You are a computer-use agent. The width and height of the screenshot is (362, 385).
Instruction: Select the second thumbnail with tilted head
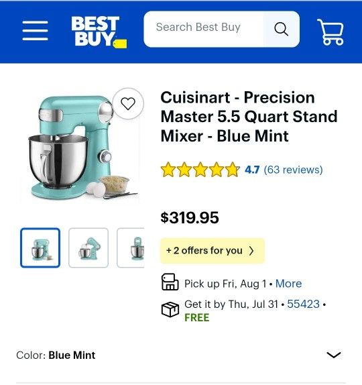click(88, 248)
